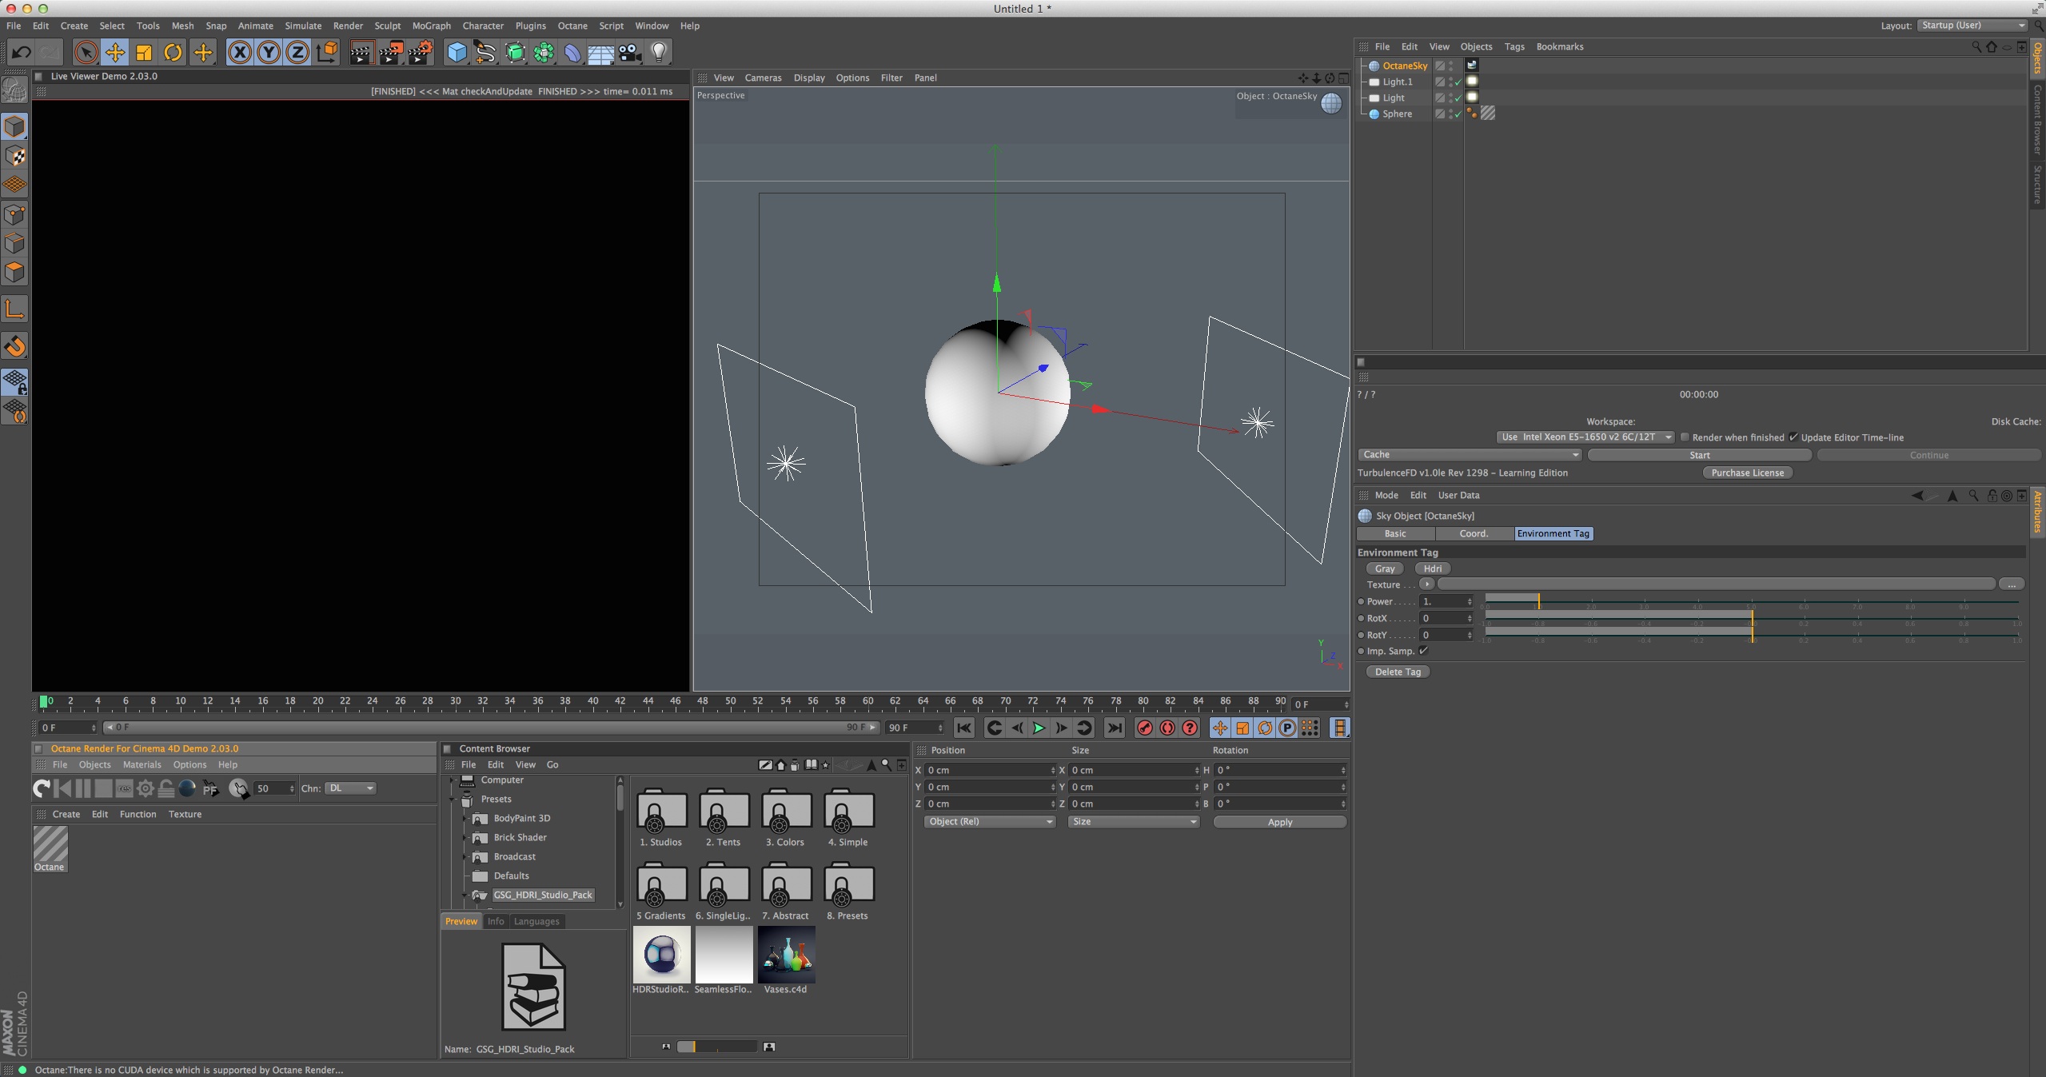Toggle the Imp. Samp. checkbox
The height and width of the screenshot is (1077, 2046).
pos(1423,651)
